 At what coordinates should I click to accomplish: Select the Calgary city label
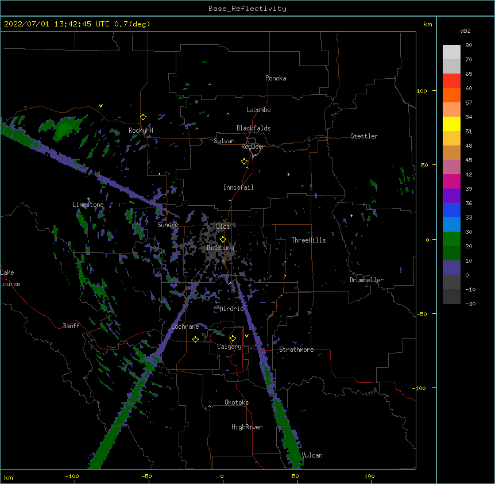(x=229, y=347)
